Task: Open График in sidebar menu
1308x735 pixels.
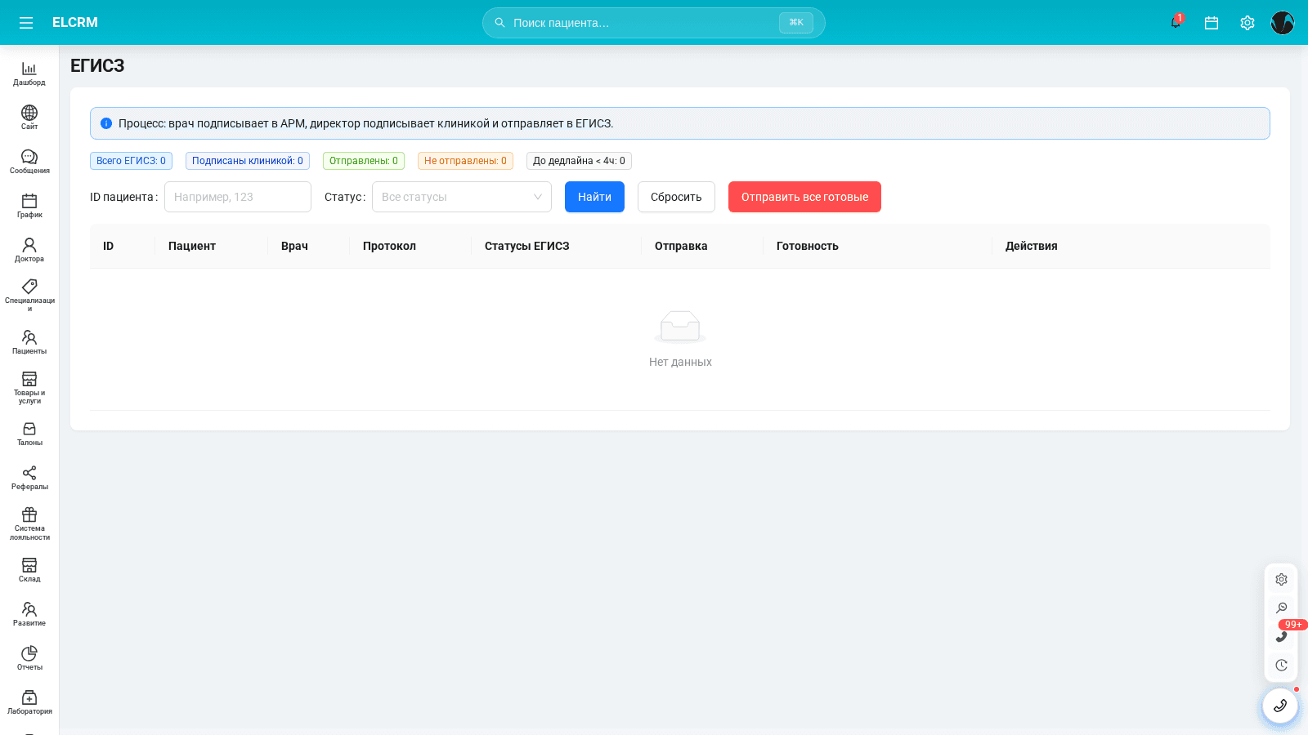Action: 29,206
